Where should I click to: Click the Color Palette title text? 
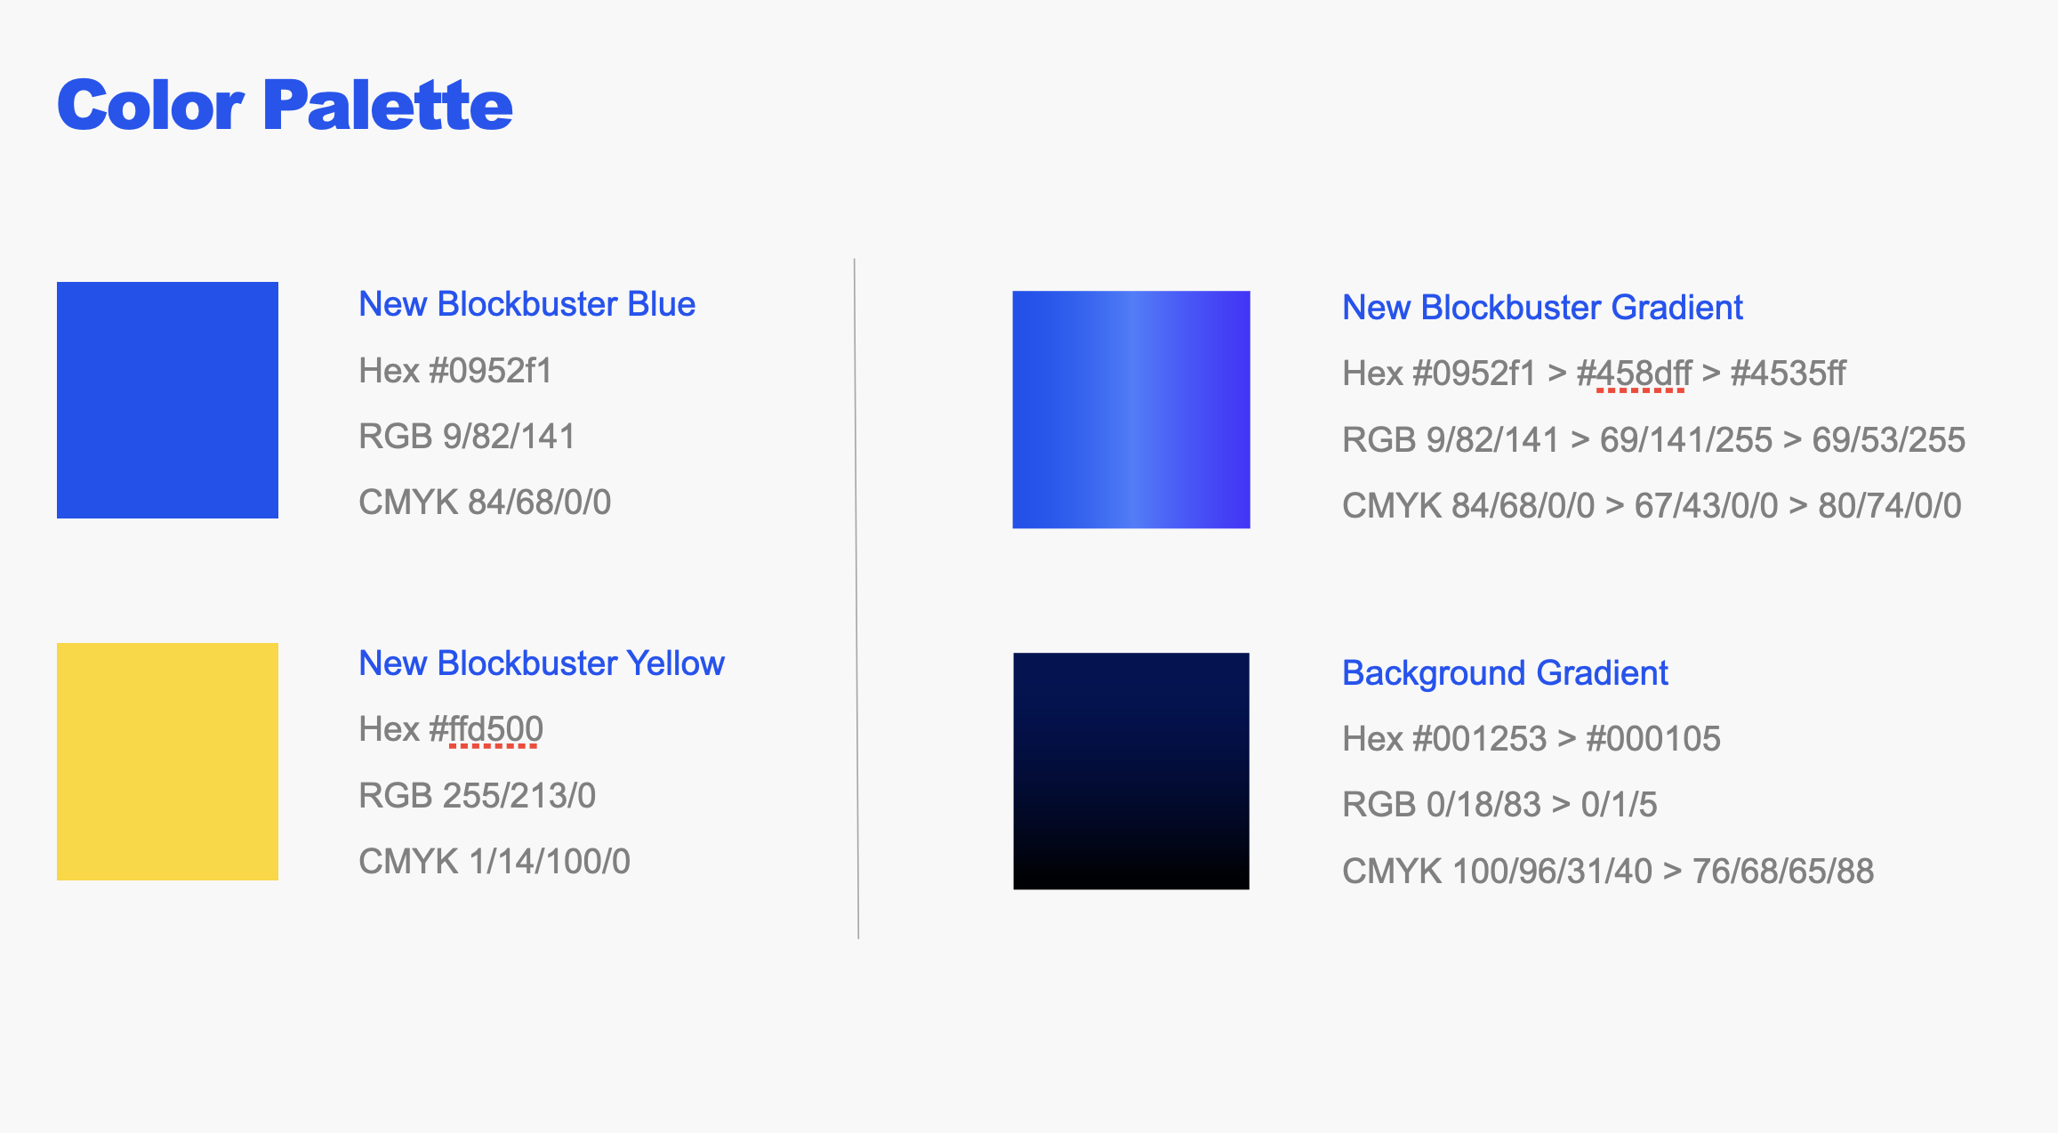point(285,105)
